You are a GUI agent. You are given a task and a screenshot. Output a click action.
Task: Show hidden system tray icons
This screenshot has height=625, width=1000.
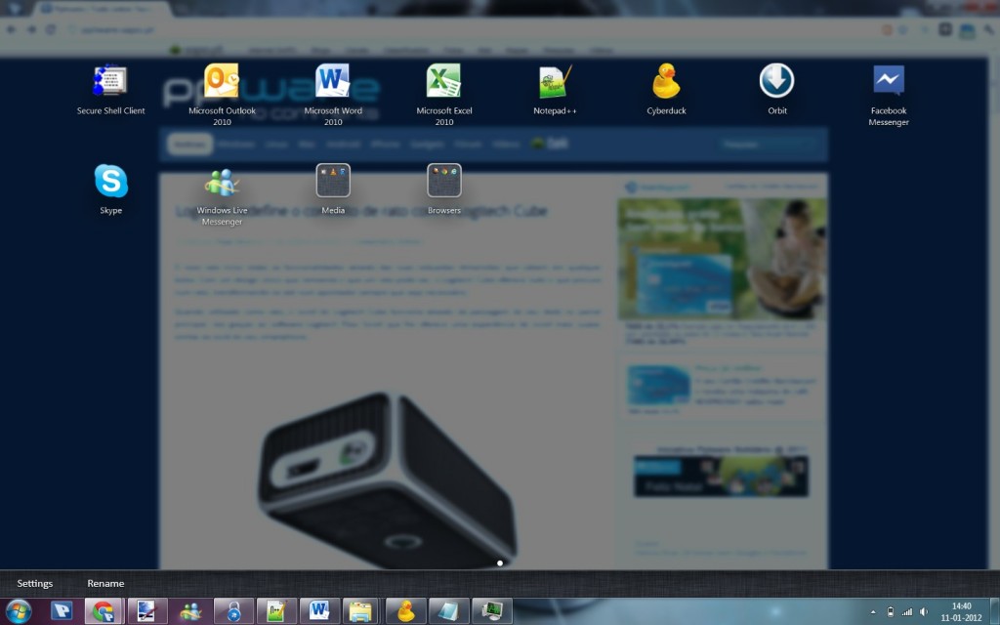click(873, 612)
